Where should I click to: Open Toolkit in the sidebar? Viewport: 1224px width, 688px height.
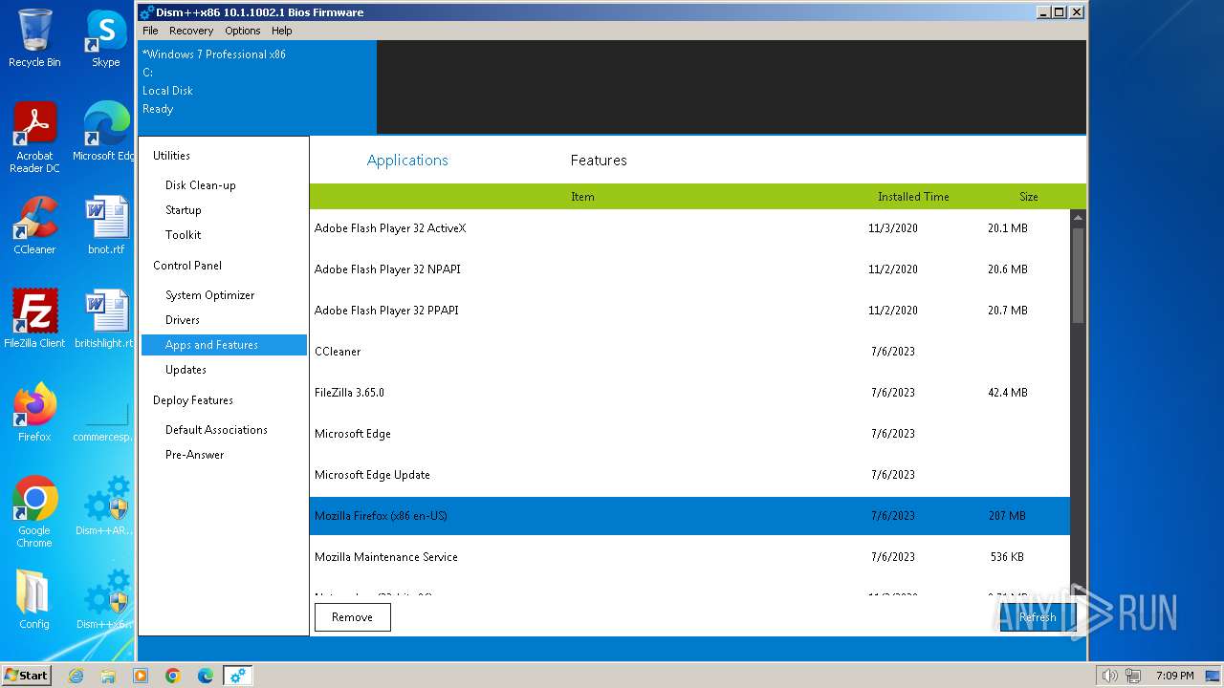pos(184,235)
